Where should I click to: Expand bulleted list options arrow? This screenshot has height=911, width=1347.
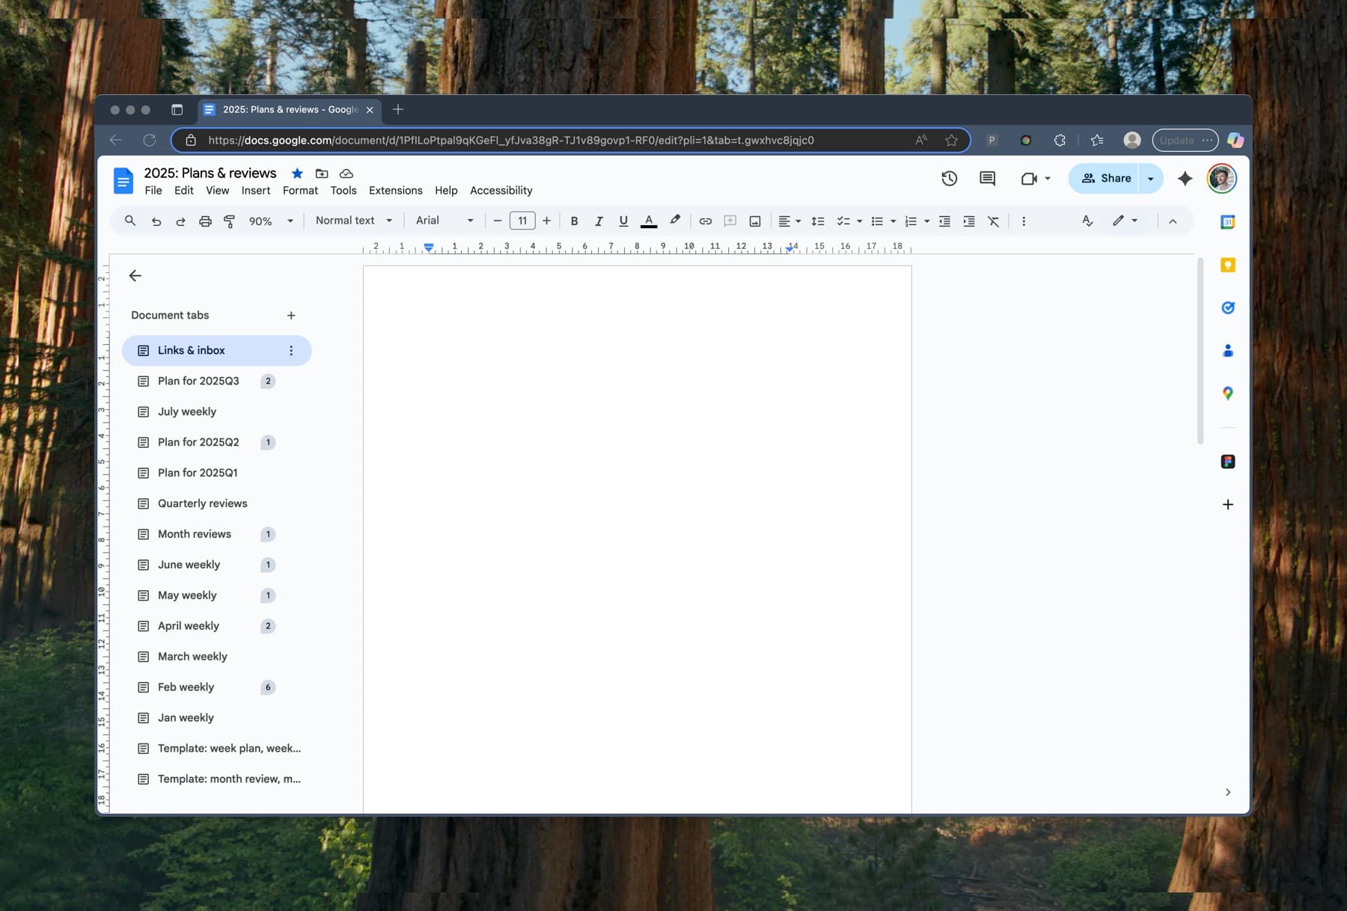(x=894, y=221)
